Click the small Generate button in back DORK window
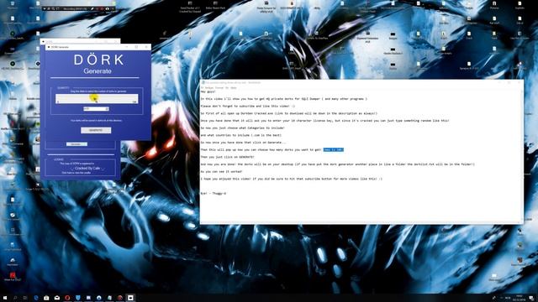Image resolution: width=538 pixels, height=302 pixels. tap(76, 144)
